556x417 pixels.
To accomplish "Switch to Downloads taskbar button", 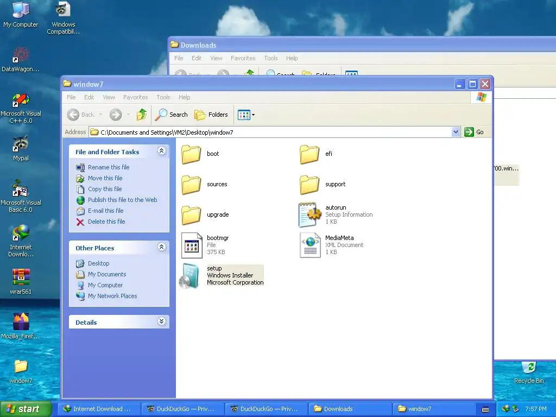I will click(x=350, y=409).
